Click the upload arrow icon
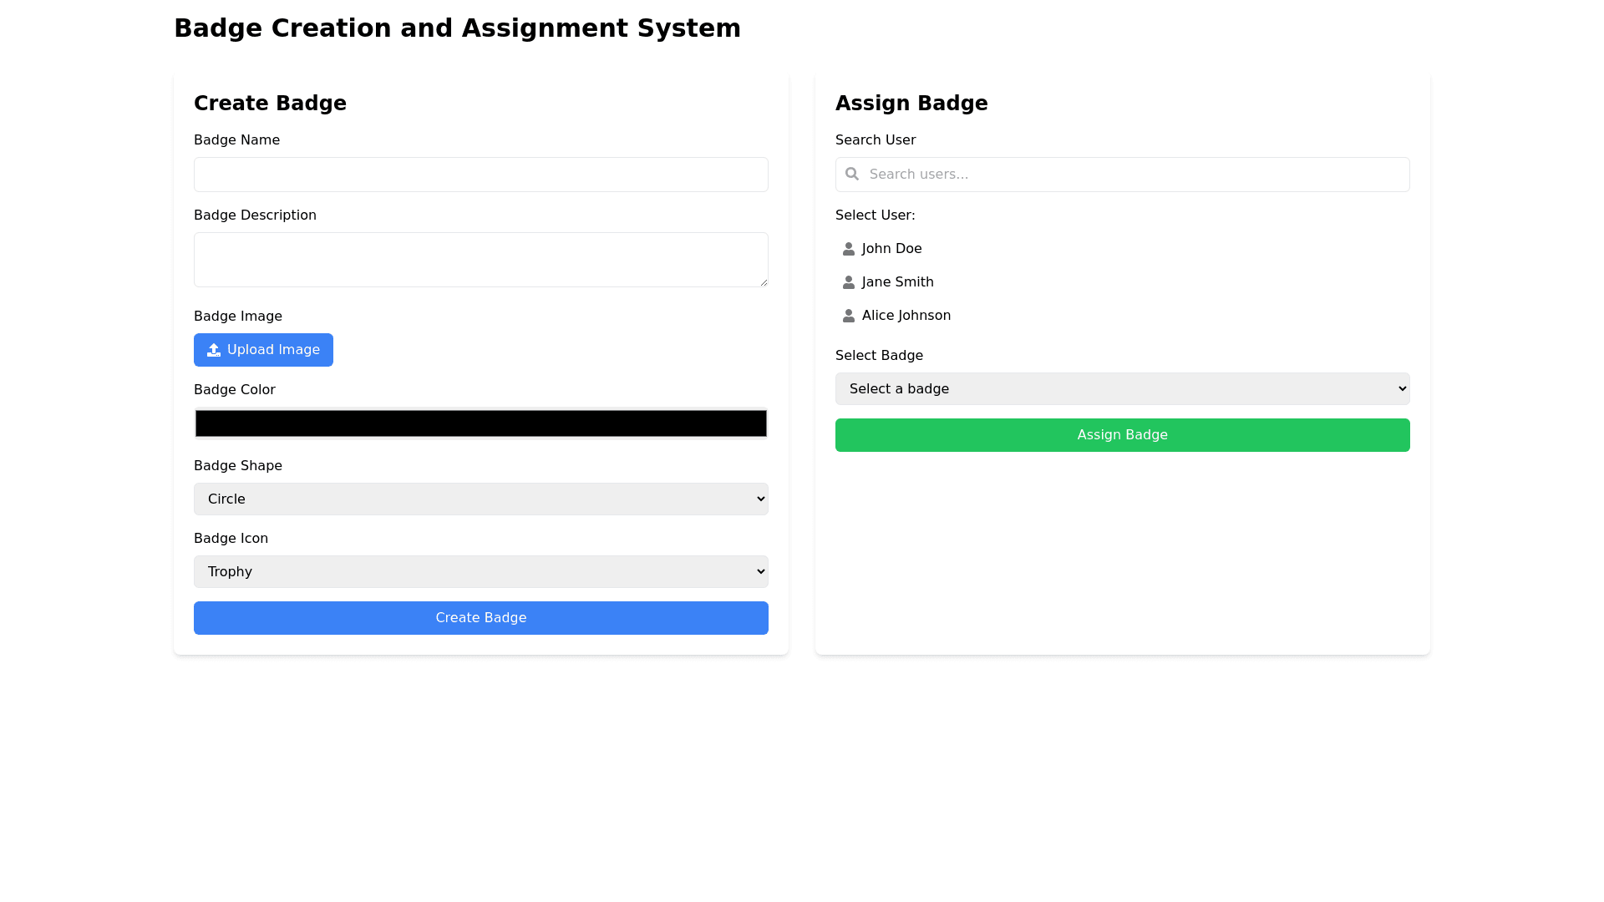 (214, 350)
